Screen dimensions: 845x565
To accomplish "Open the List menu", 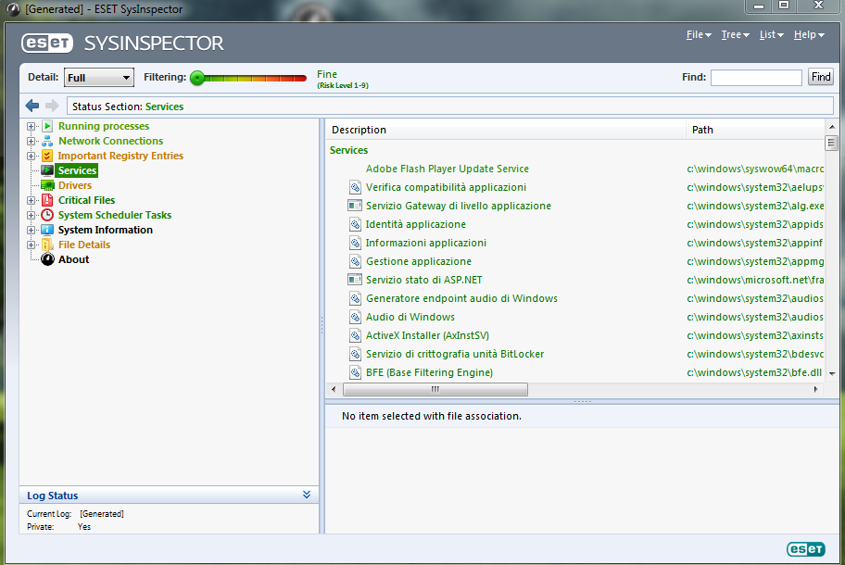I will pos(771,34).
